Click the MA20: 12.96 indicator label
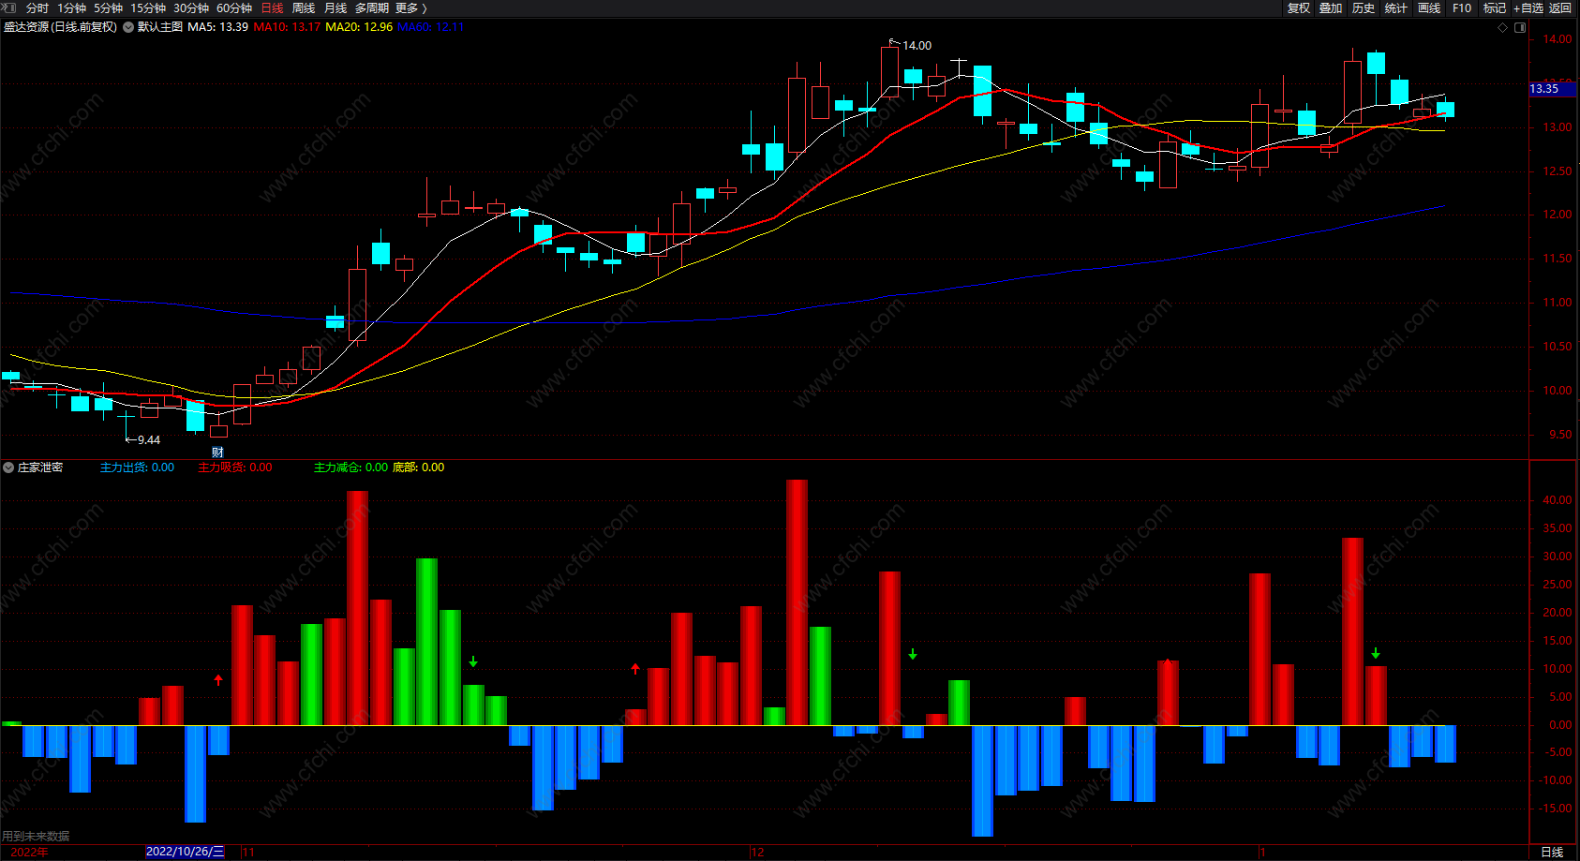The width and height of the screenshot is (1580, 861). (359, 27)
